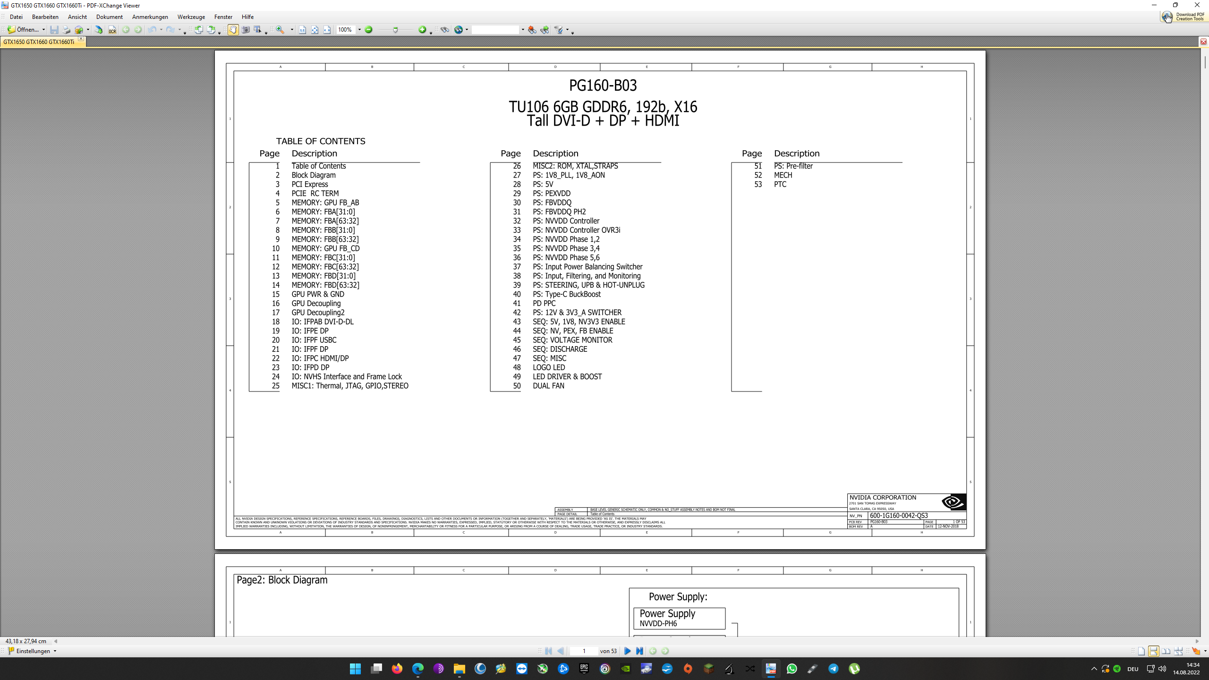Rotate the view counter-clockwise
Screen dimensions: 1209x680
[x=199, y=30]
